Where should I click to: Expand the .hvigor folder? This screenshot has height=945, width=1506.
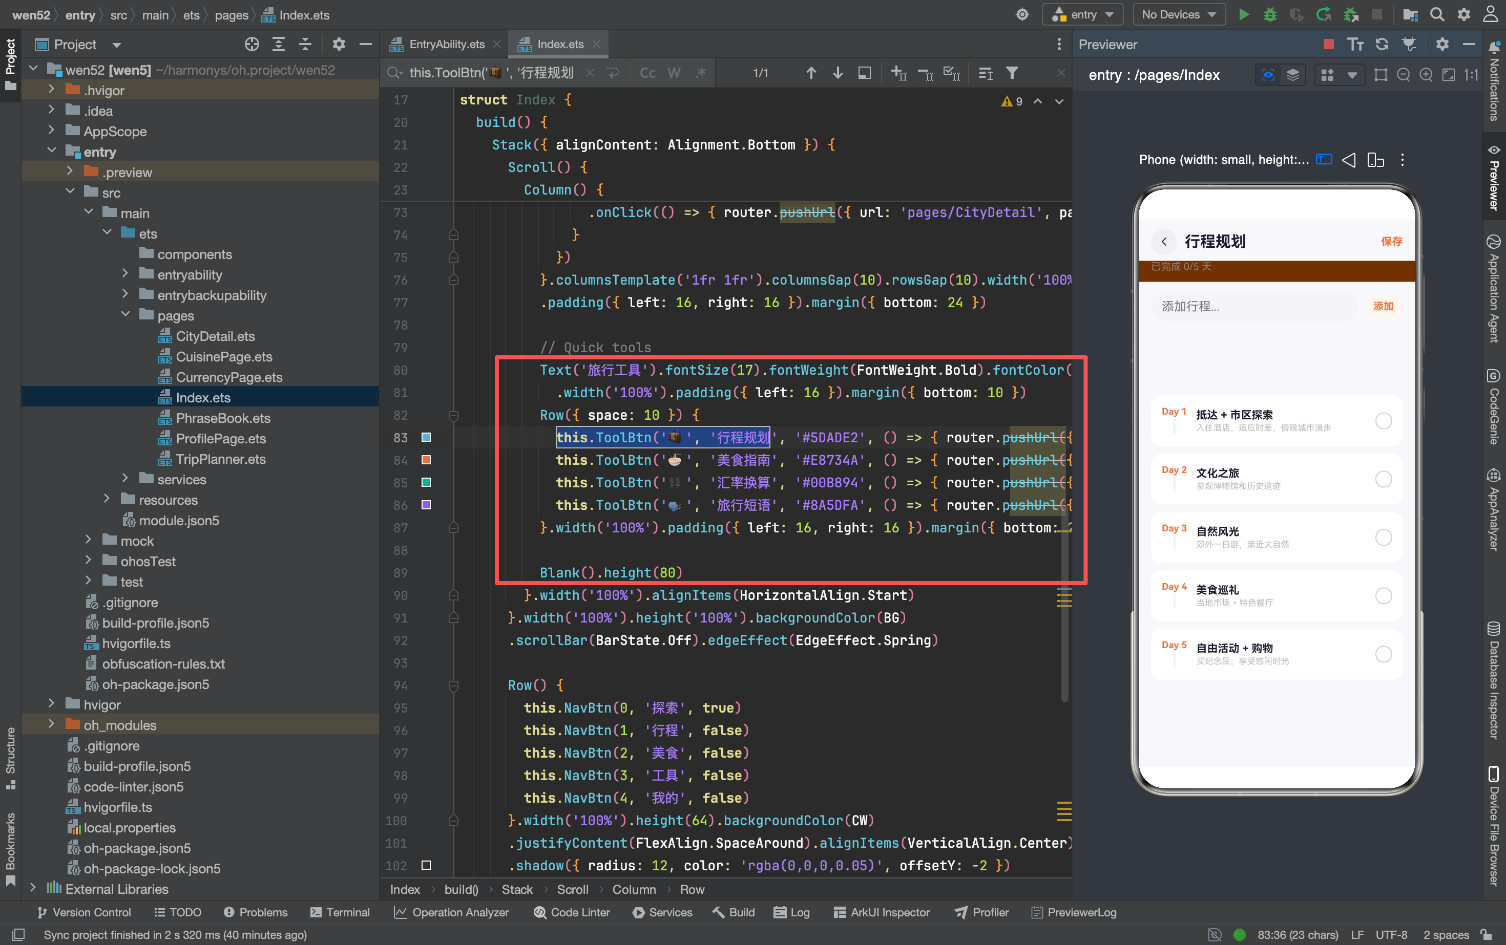click(51, 90)
